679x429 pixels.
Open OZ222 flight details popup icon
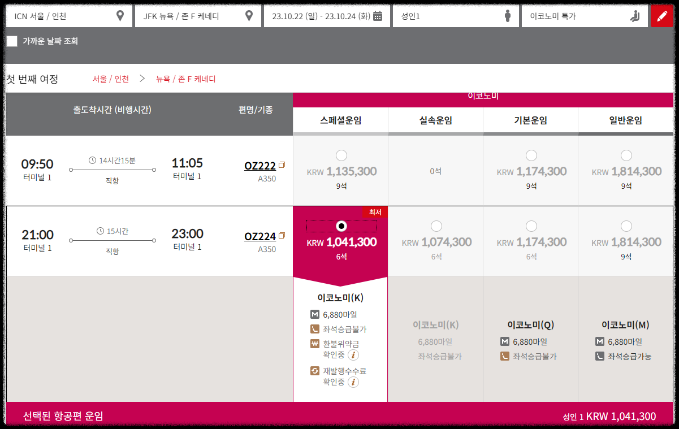[282, 165]
